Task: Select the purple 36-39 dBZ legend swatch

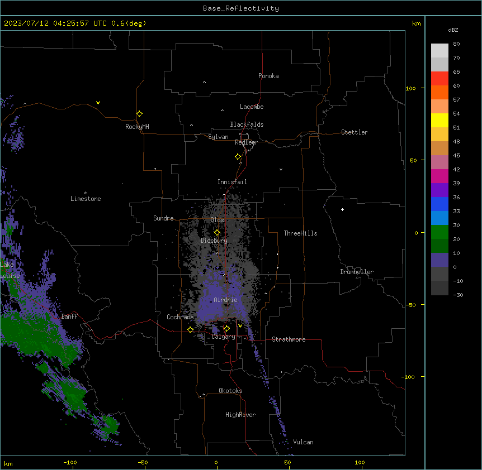Action: (440, 190)
